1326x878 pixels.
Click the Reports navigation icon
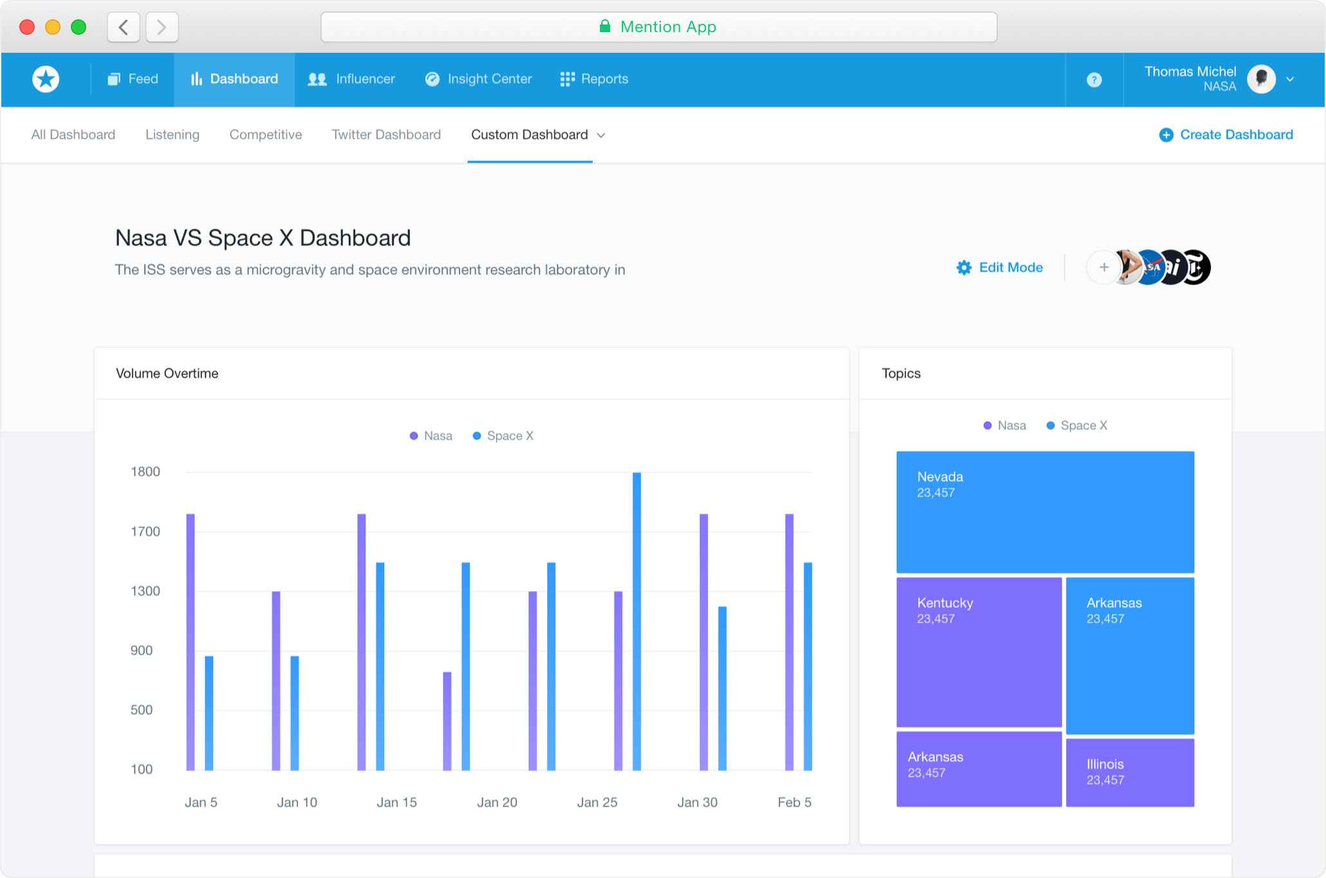coord(568,79)
